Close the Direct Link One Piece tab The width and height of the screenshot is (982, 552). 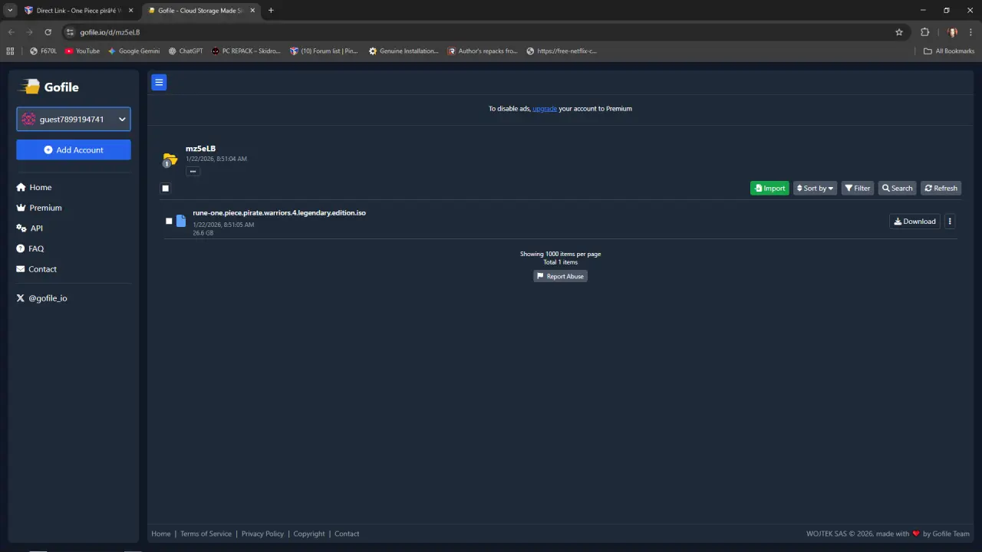tap(130, 11)
